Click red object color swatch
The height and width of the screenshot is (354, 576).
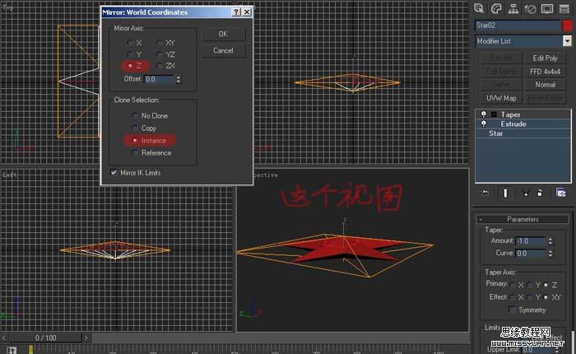[567, 26]
